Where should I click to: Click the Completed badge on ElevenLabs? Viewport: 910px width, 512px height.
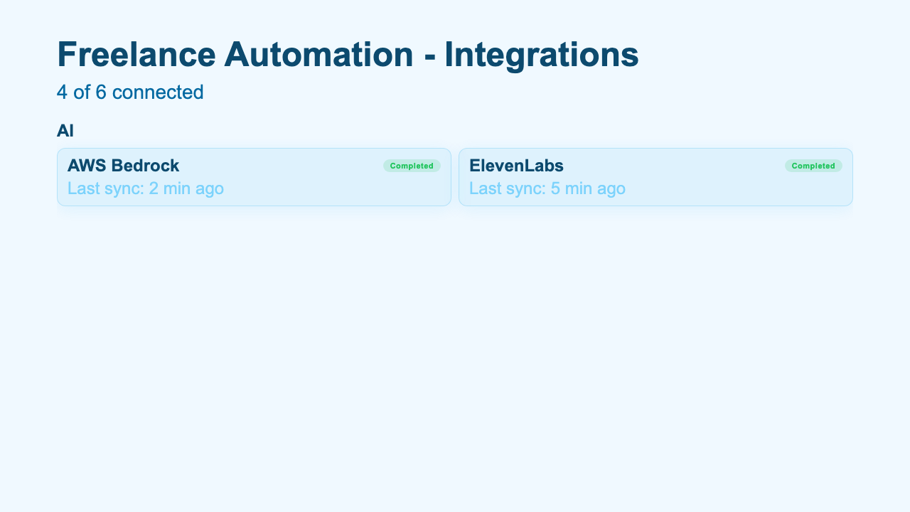coord(813,166)
